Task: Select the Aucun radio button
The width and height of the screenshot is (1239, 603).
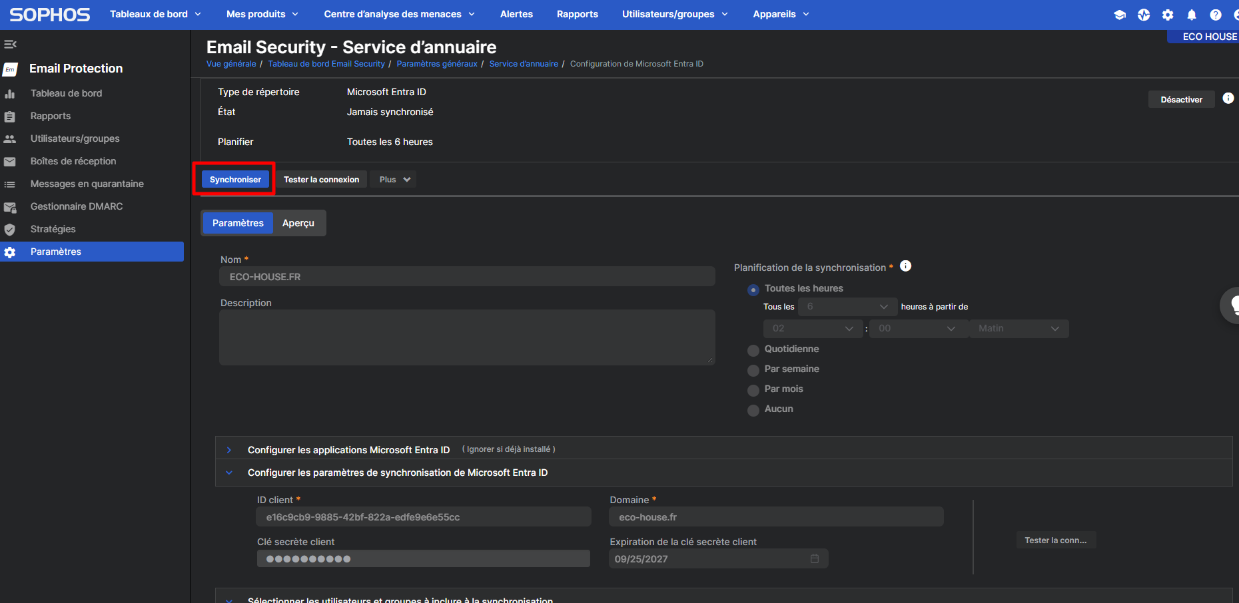Action: pyautogui.click(x=753, y=411)
